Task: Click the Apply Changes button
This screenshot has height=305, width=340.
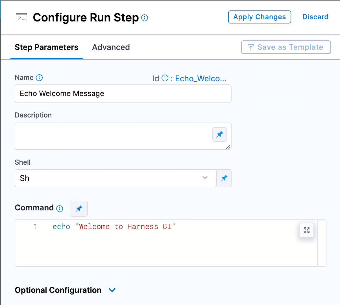Action: pos(259,17)
